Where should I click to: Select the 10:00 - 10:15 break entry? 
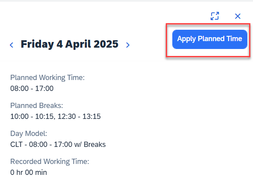pos(32,116)
